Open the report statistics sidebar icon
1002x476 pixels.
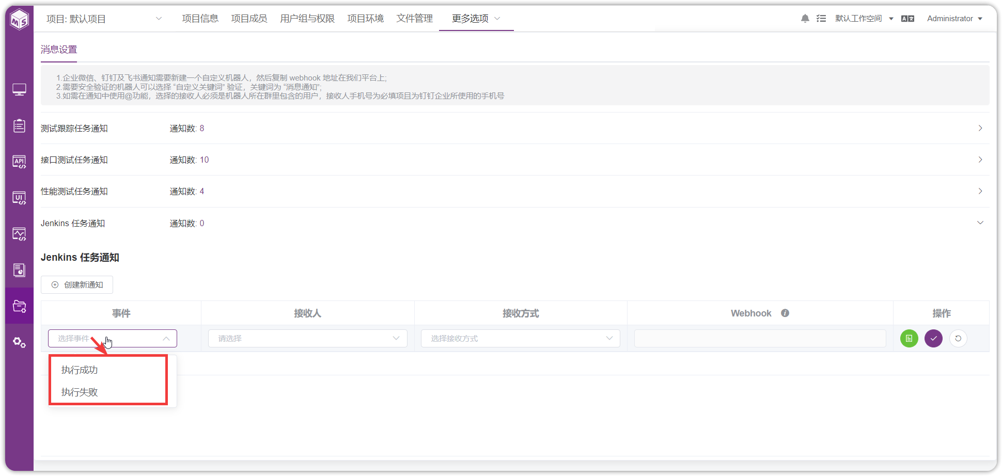pyautogui.click(x=19, y=270)
